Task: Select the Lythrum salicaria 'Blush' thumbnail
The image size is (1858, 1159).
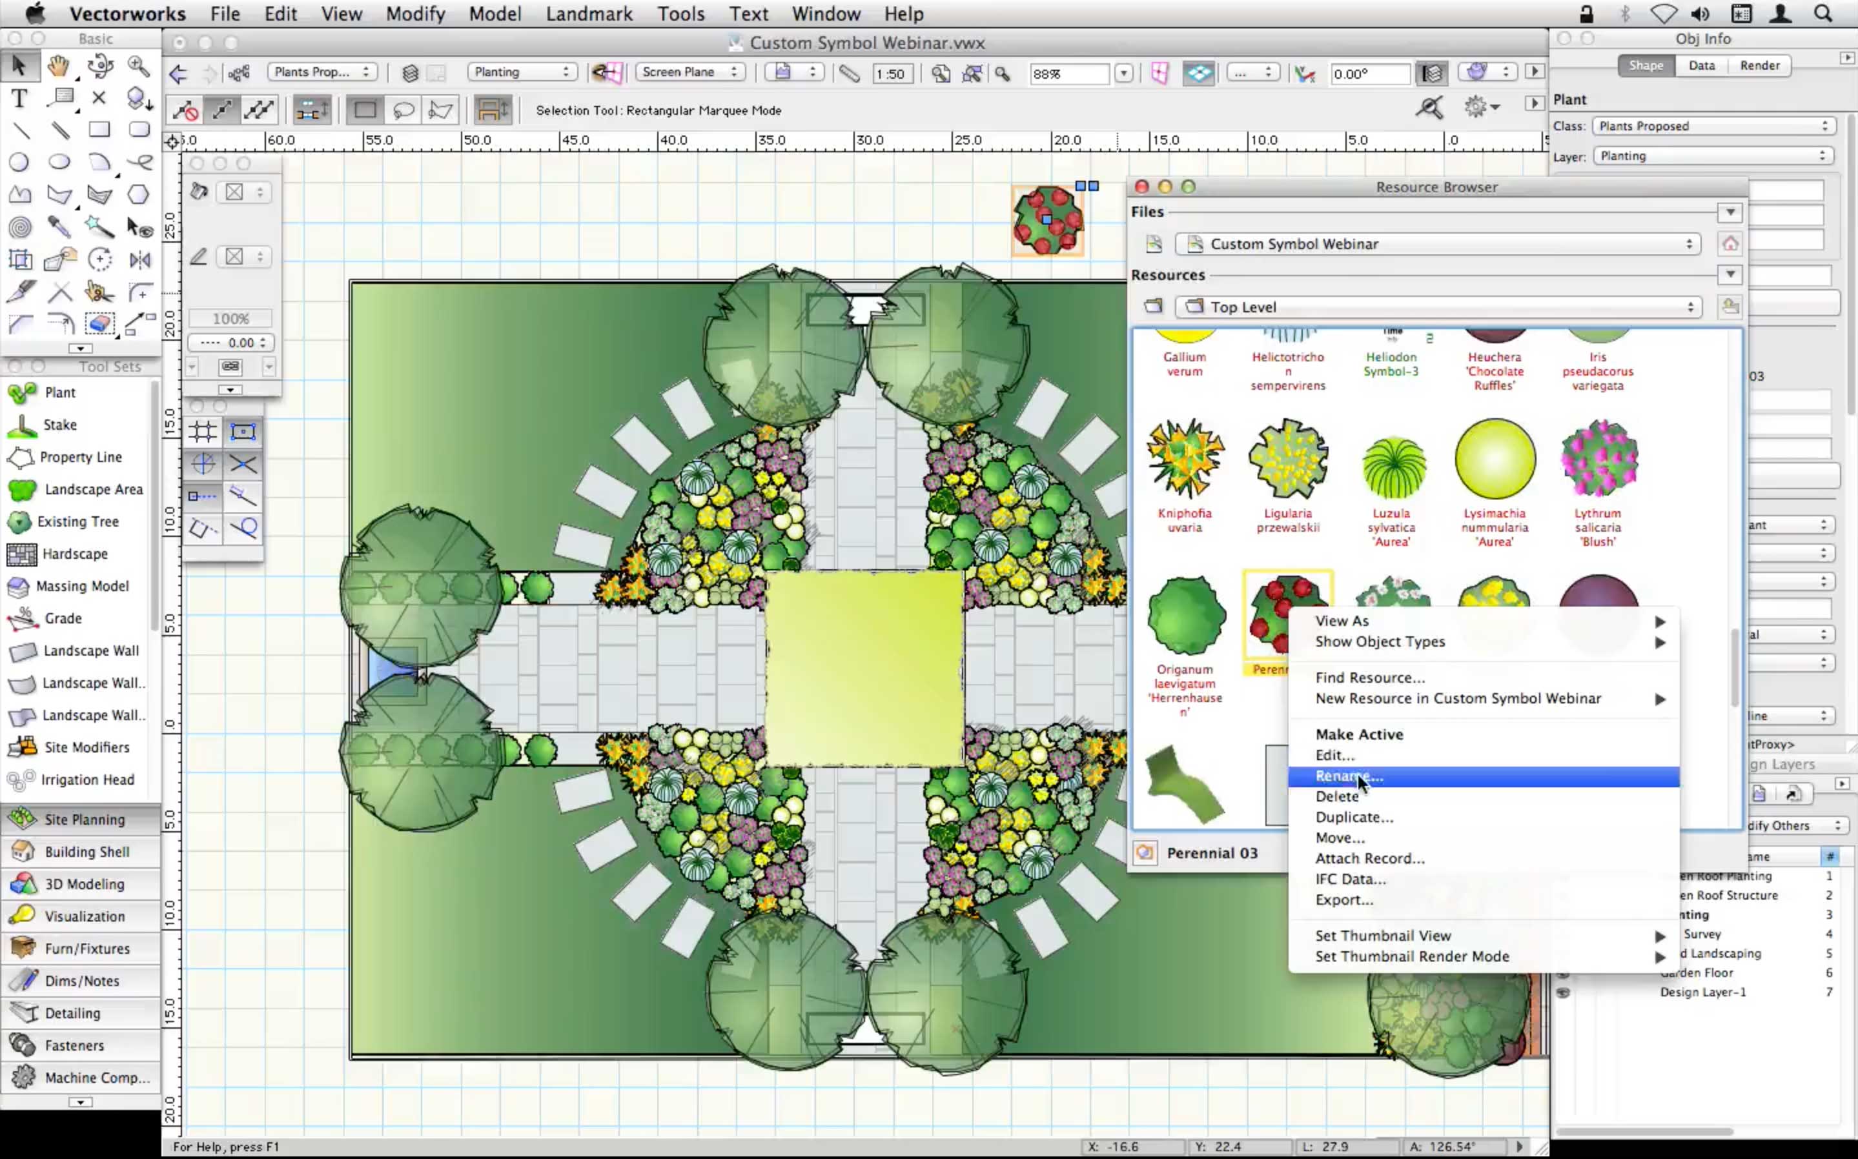Action: pos(1600,458)
